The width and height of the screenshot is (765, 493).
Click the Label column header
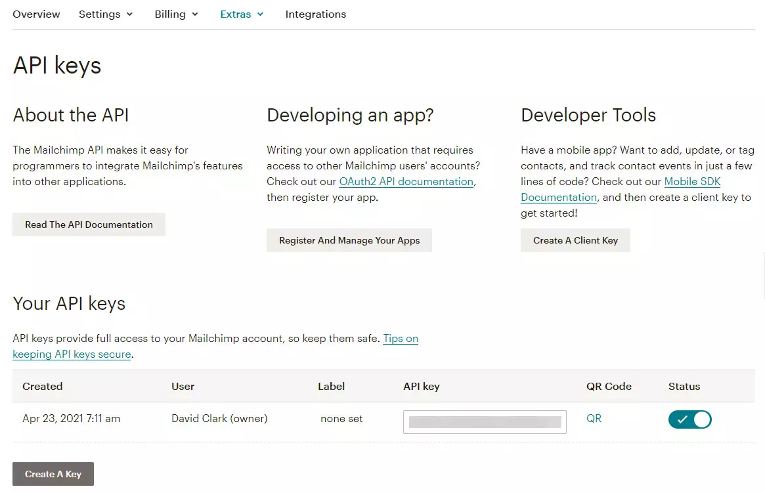pos(331,386)
